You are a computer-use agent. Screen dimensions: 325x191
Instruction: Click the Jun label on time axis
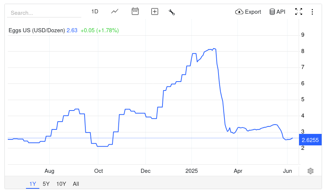pyautogui.click(x=287, y=171)
